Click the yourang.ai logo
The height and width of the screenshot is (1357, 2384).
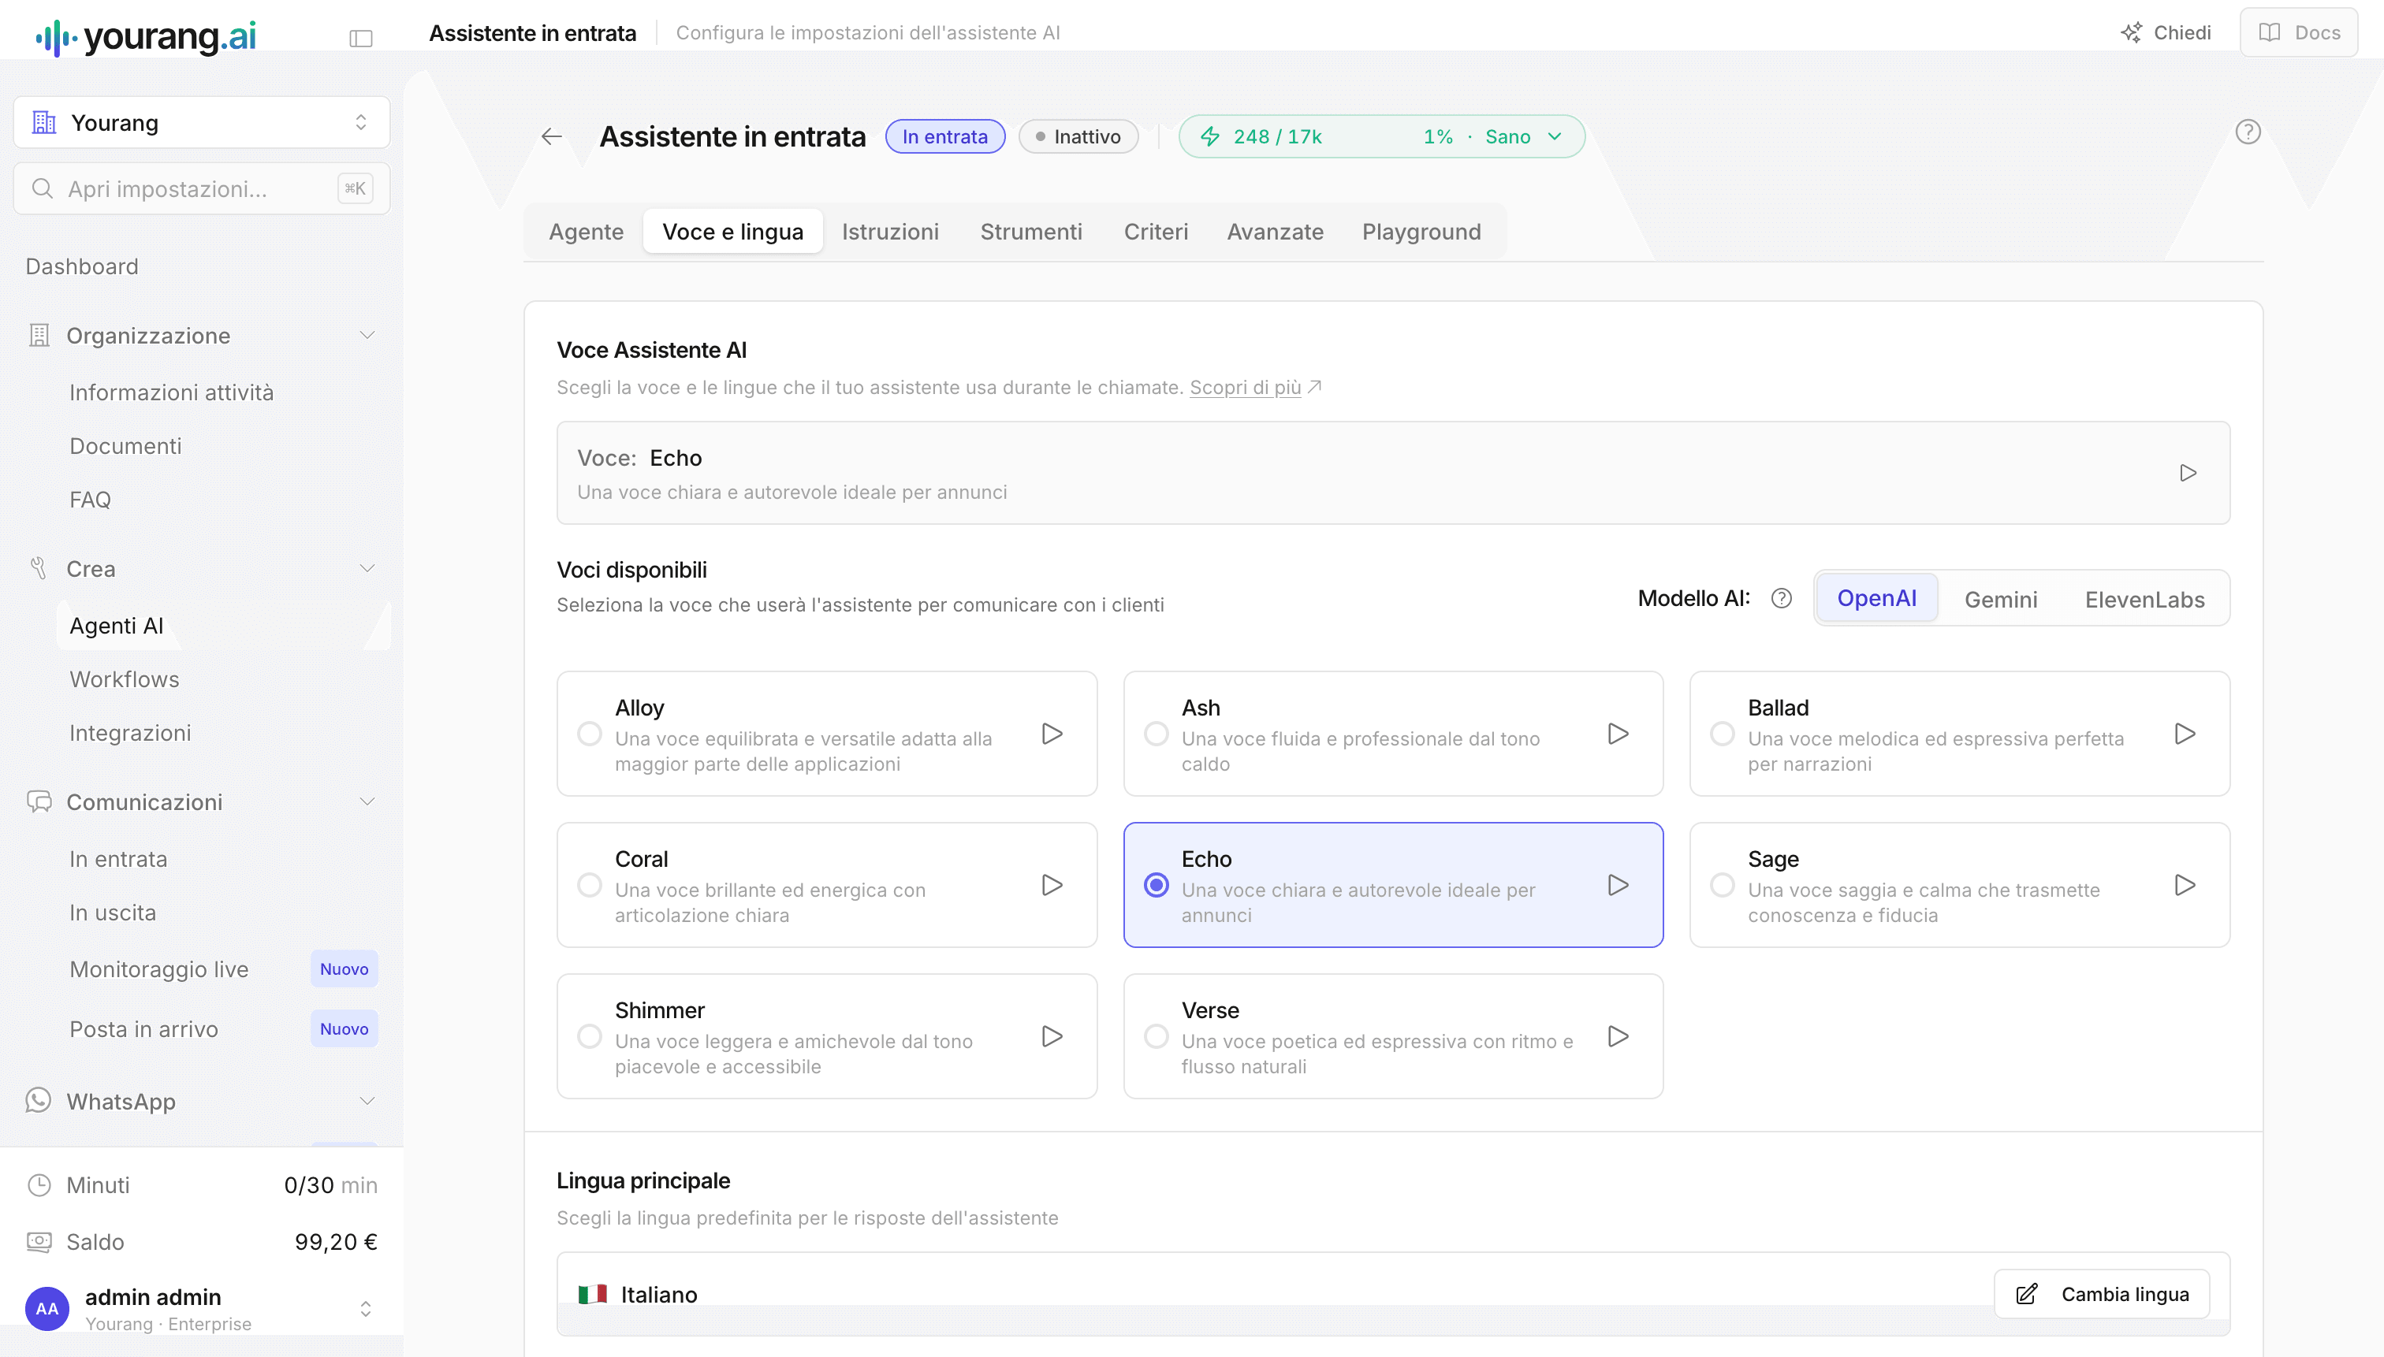click(x=145, y=36)
